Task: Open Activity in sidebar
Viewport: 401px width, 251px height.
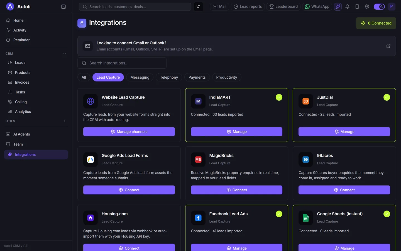Action: (36, 30)
